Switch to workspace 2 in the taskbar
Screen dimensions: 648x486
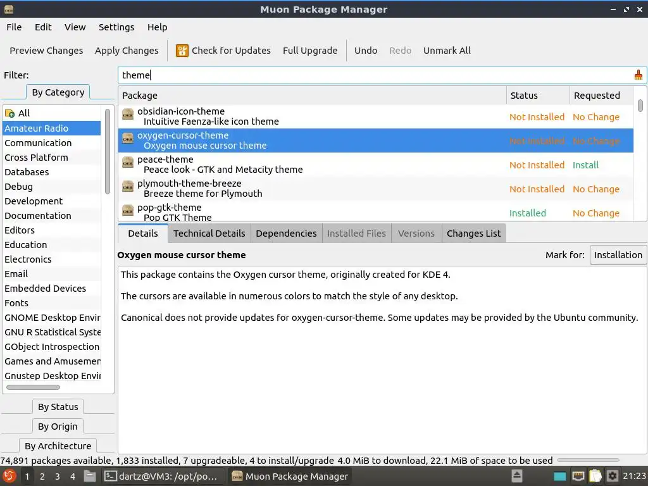point(42,477)
